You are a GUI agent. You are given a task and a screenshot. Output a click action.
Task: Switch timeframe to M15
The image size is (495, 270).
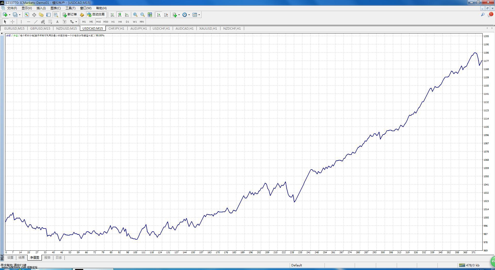pos(98,22)
